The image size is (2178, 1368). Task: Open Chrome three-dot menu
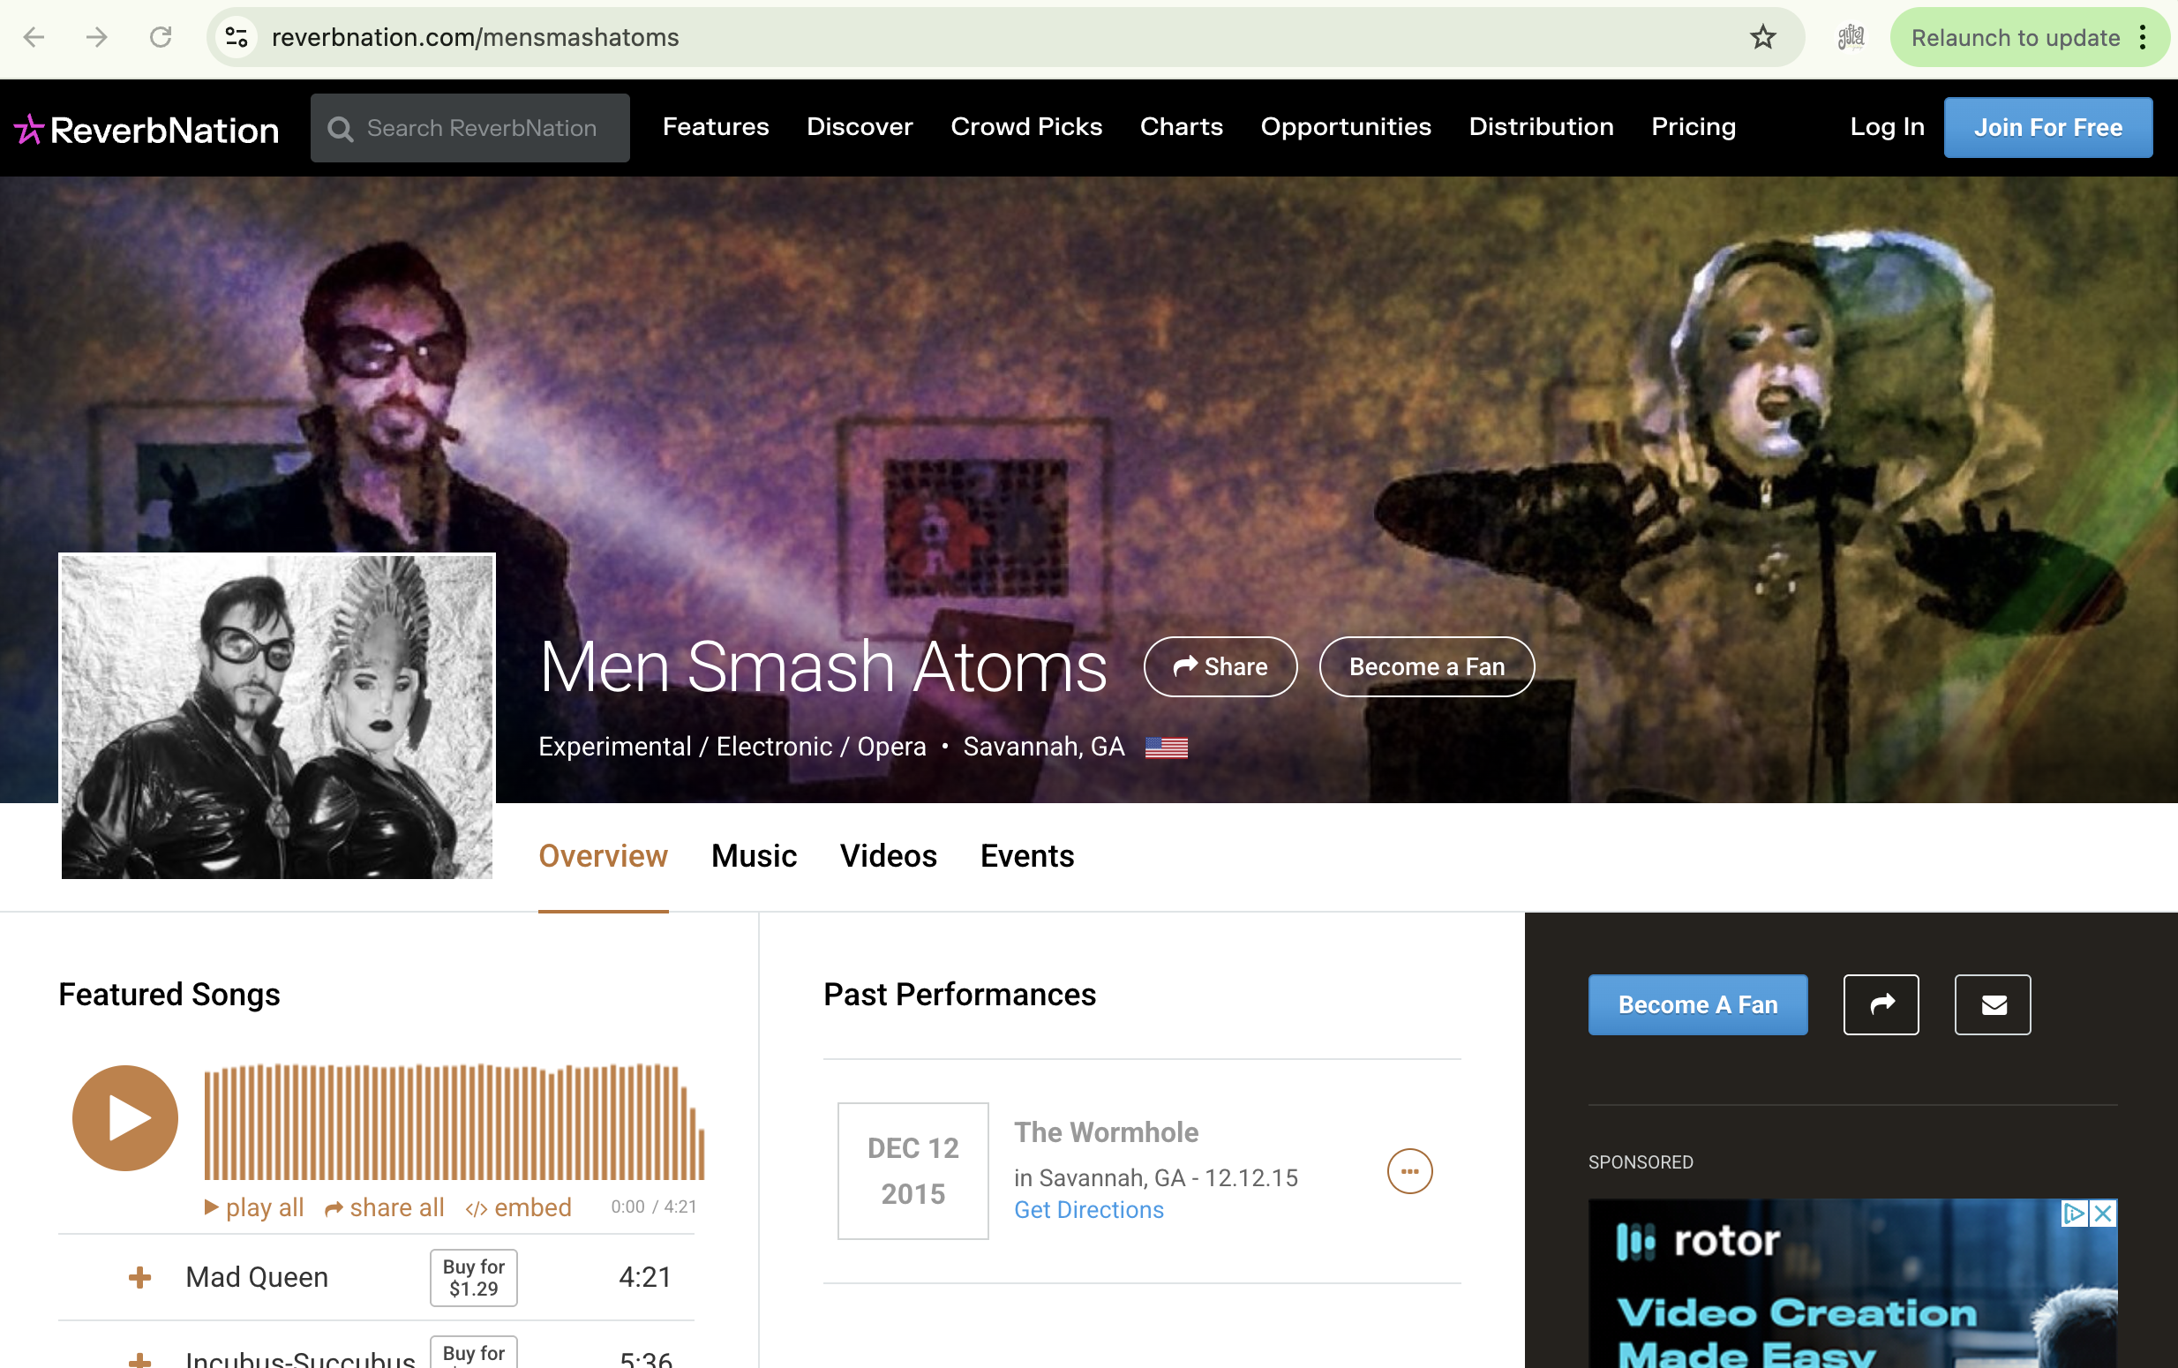click(2143, 37)
